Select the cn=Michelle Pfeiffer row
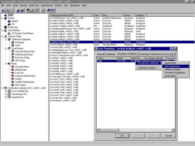Image resolution: width=195 pixels, height=146 pixels. point(66,53)
